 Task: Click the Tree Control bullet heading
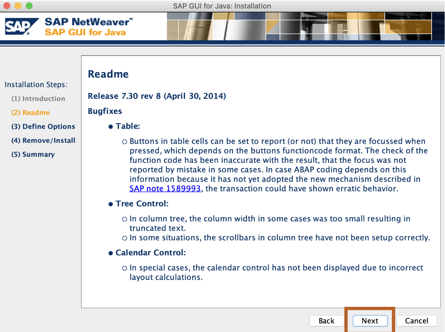(142, 204)
